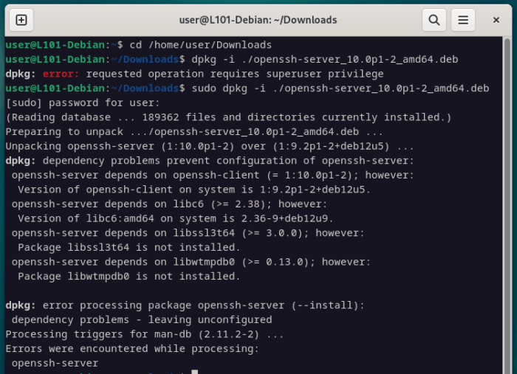Open the terminal search tool
This screenshot has height=374, width=517.
click(x=434, y=20)
